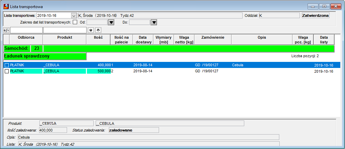The width and height of the screenshot is (345, 149).
Task: Click the Zamówienie column header
Action: pos(213,40)
